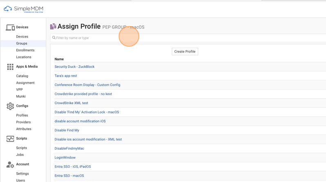Open the Apps & Media section
This screenshot has width=326, height=182.
(x=27, y=67)
